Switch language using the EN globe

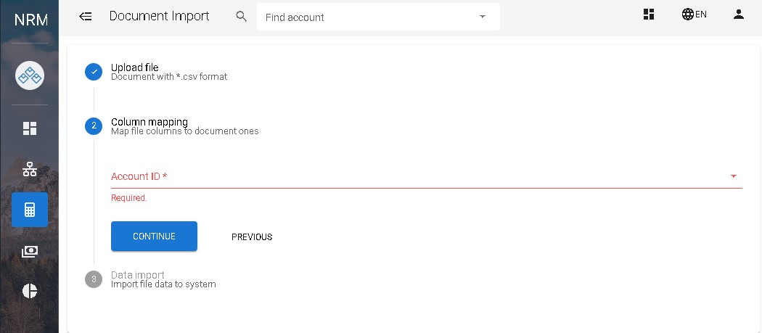694,15
